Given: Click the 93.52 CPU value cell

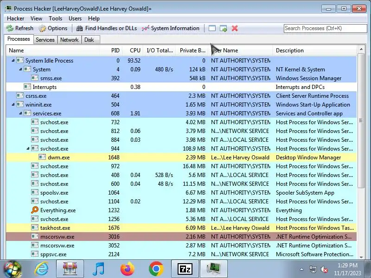Looking at the screenshot, I should tap(134, 61).
